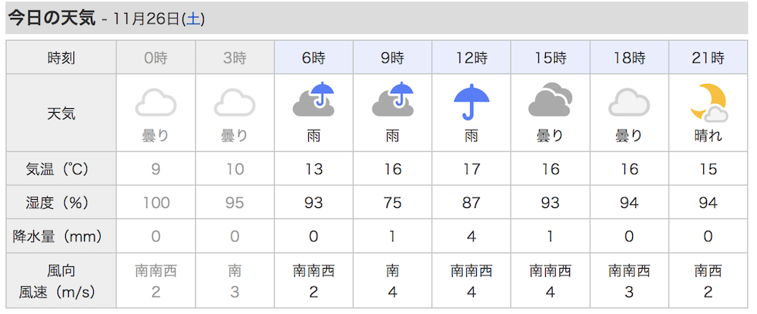Click the 風向 風速（m/s）row label
757x314 pixels.
(x=61, y=281)
